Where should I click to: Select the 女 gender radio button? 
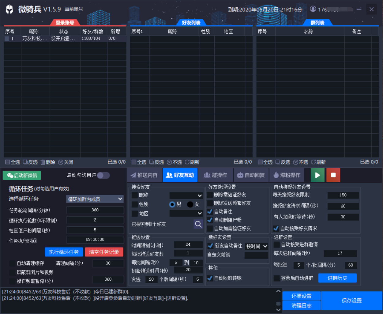[x=190, y=204]
